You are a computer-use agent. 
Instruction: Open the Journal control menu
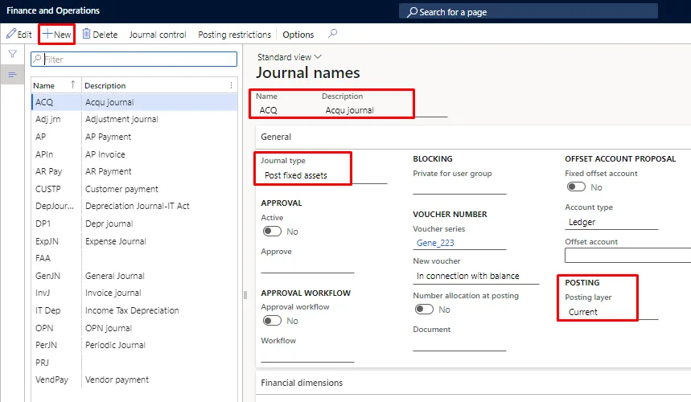[158, 35]
